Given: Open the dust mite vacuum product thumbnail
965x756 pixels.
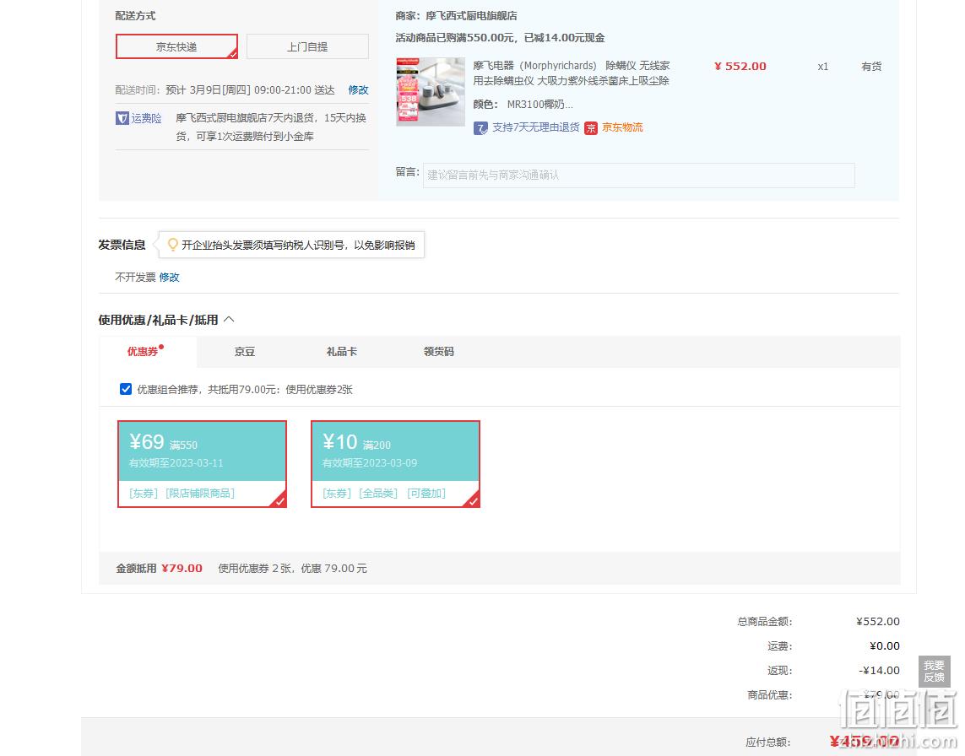Looking at the screenshot, I should coord(431,92).
